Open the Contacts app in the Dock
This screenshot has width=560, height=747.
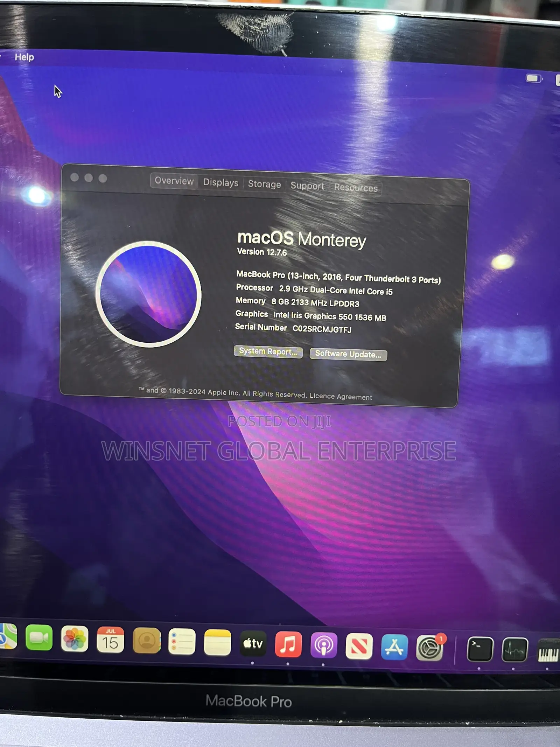(147, 641)
